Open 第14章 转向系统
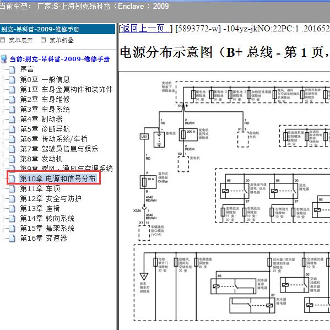 [47, 218]
